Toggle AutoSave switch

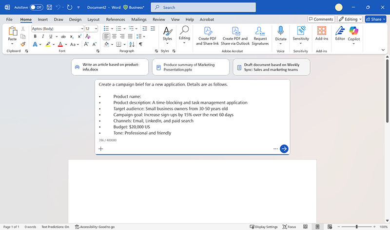click(x=36, y=7)
